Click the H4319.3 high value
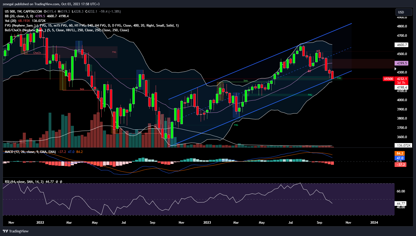Image resolution: width=416 pixels, height=236 pixels. [x=64, y=12]
